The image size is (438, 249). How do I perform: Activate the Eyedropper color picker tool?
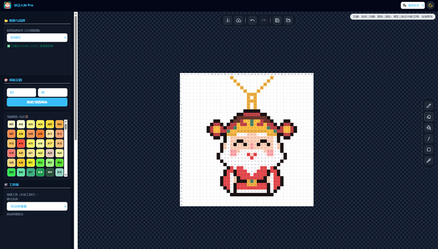[x=429, y=161]
